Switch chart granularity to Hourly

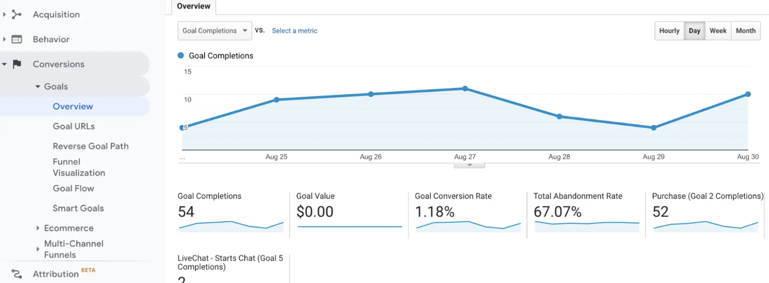(669, 31)
